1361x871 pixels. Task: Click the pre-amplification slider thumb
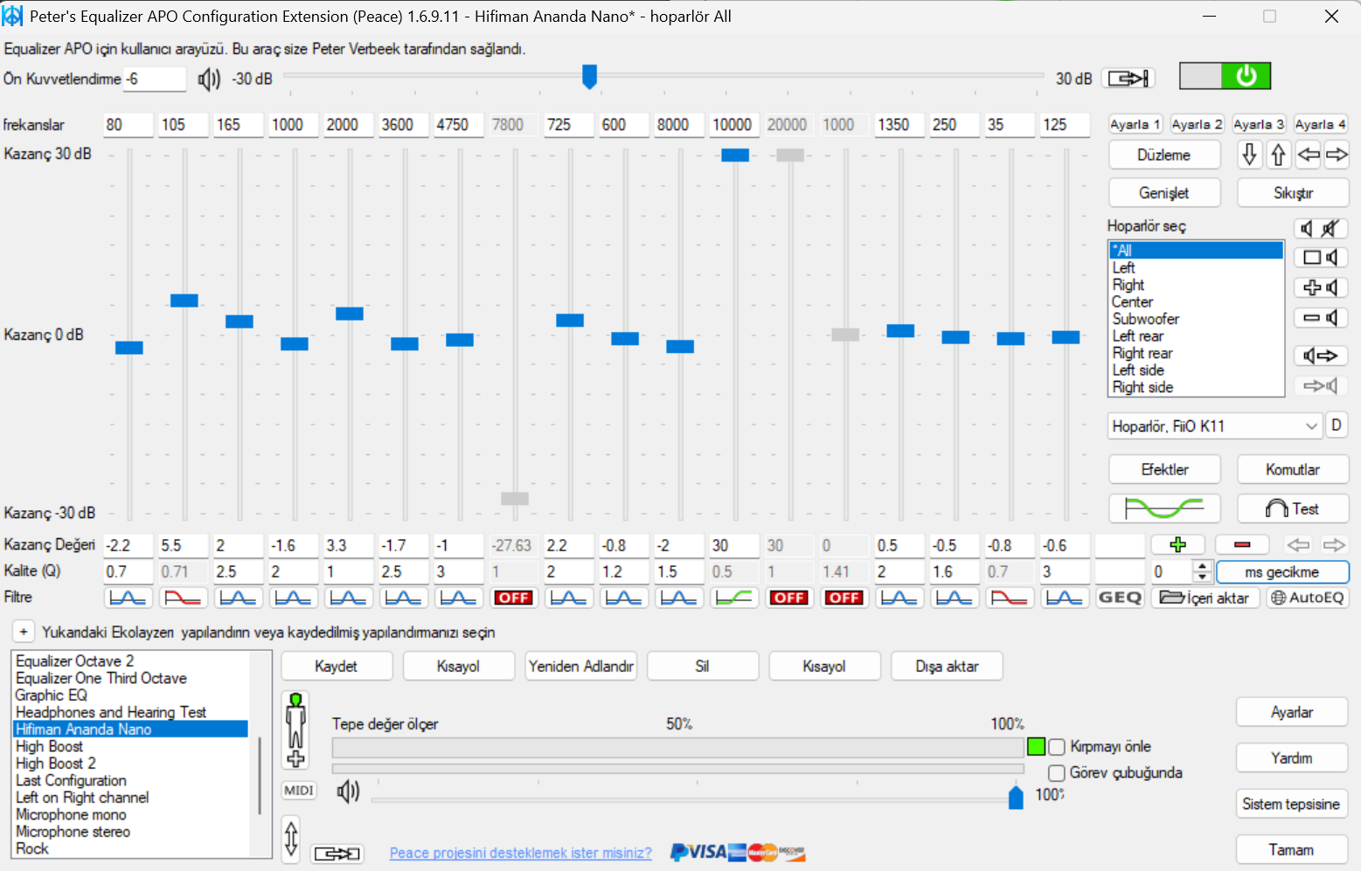(x=590, y=77)
